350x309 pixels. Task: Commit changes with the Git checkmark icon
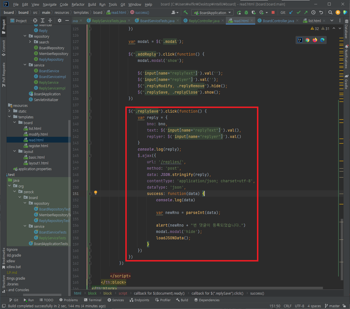(x=298, y=12)
